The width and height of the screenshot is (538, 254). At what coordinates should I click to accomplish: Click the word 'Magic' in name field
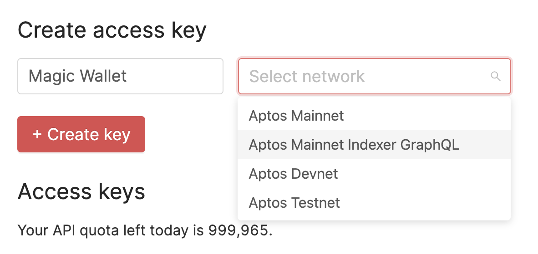(51, 76)
